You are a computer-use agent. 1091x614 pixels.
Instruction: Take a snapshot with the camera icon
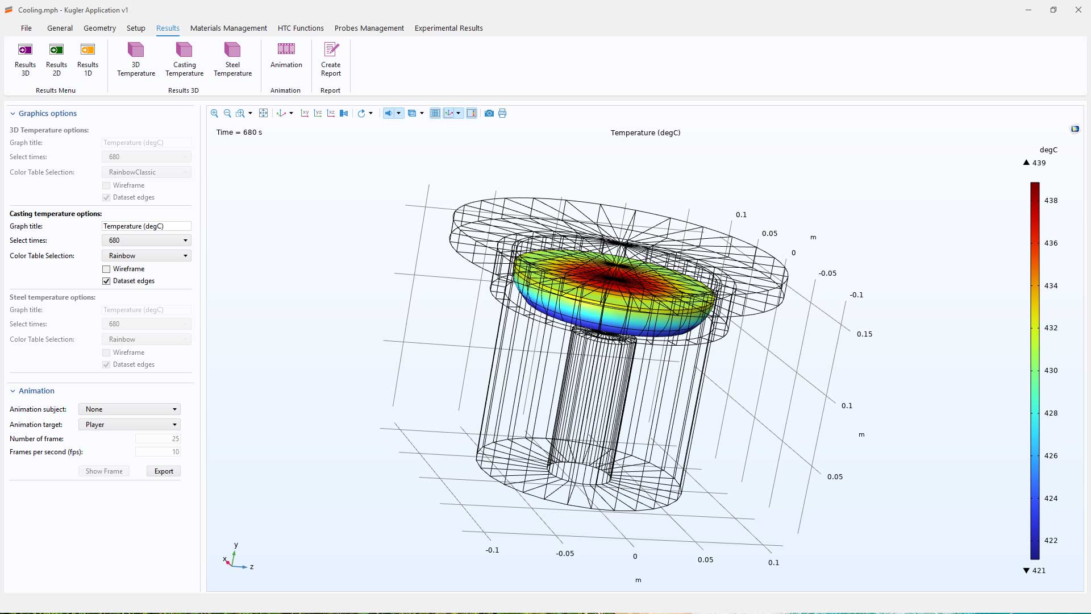(489, 113)
